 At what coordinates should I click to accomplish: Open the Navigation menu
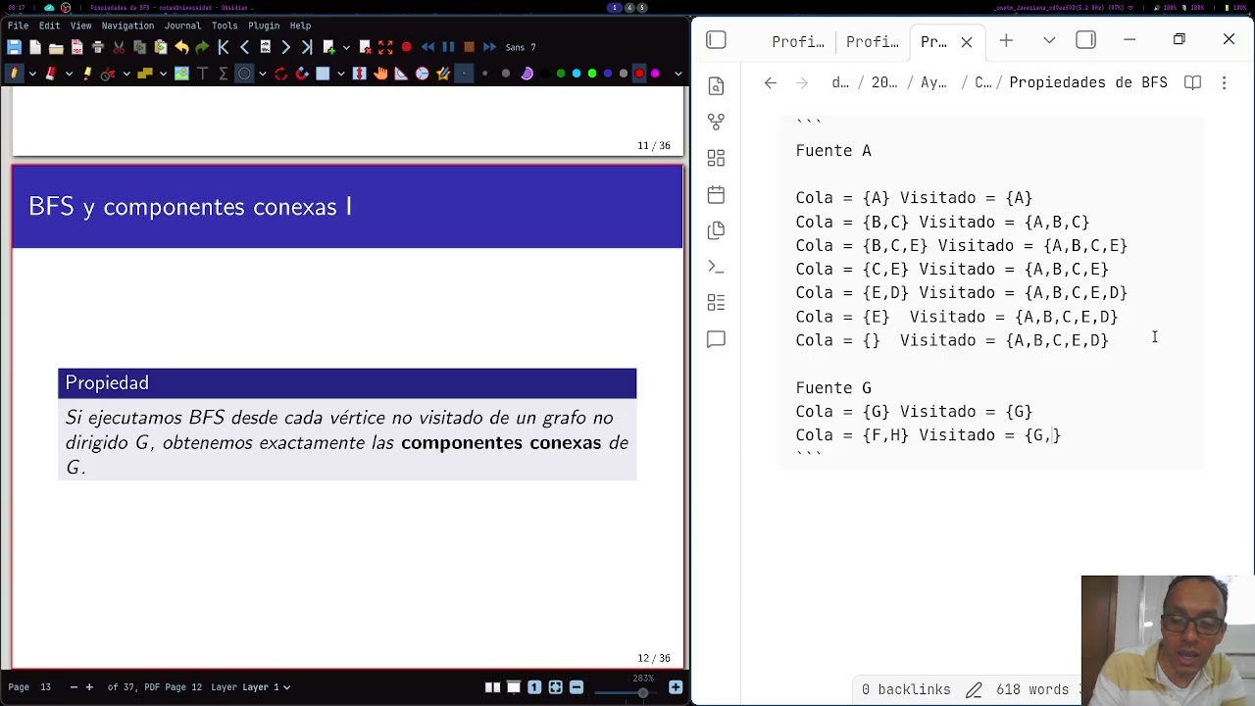[x=127, y=25]
